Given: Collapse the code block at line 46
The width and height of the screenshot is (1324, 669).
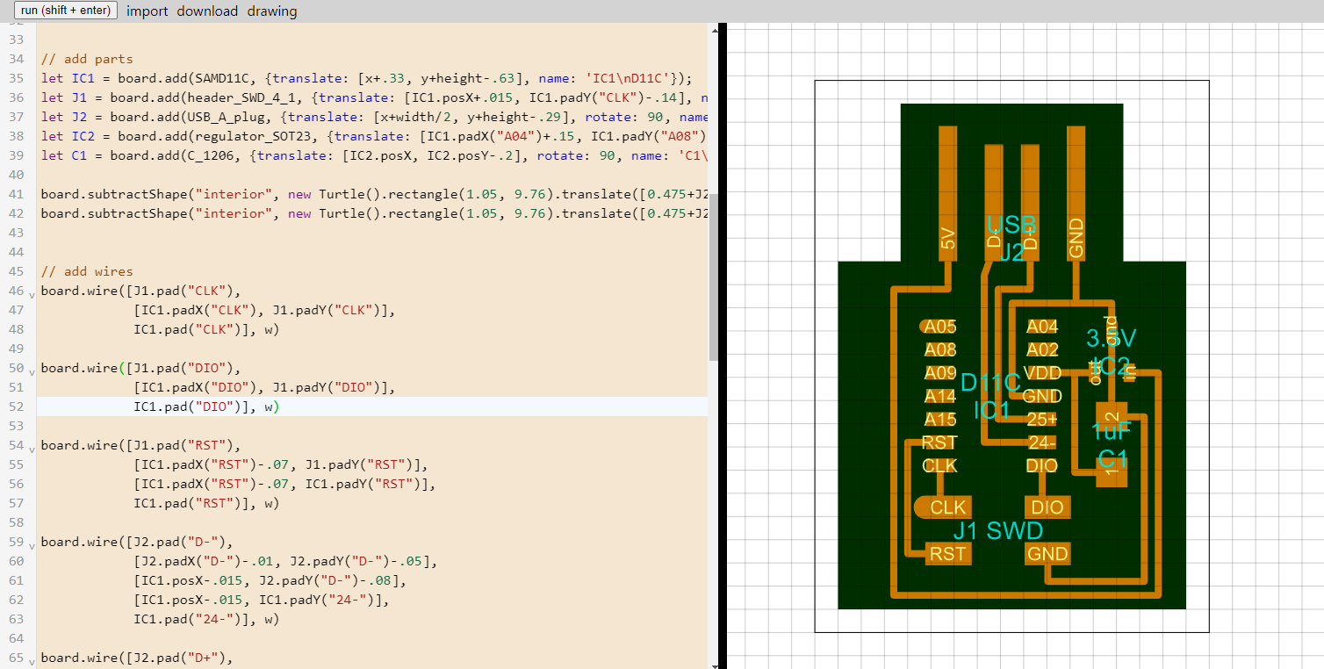Looking at the screenshot, I should point(32,295).
